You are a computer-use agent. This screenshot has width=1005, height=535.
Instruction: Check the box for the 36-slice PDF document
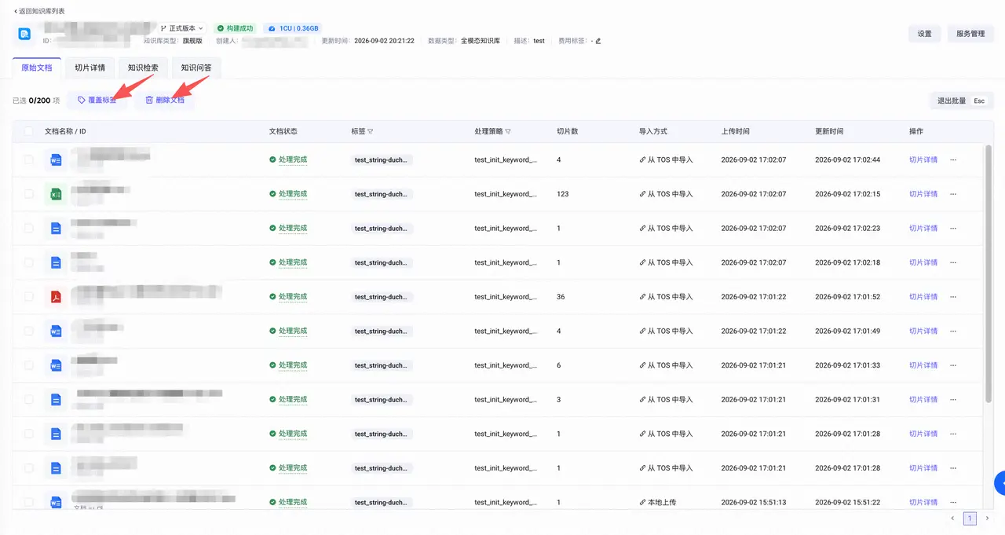tap(29, 297)
